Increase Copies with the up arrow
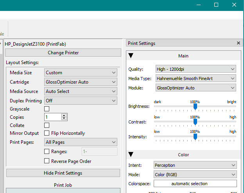This screenshot has height=193, width=244. (x=64, y=115)
